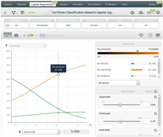The image size is (163, 137).
Task: Click the Iris-virginica prediction row
Action: pos(127,76)
